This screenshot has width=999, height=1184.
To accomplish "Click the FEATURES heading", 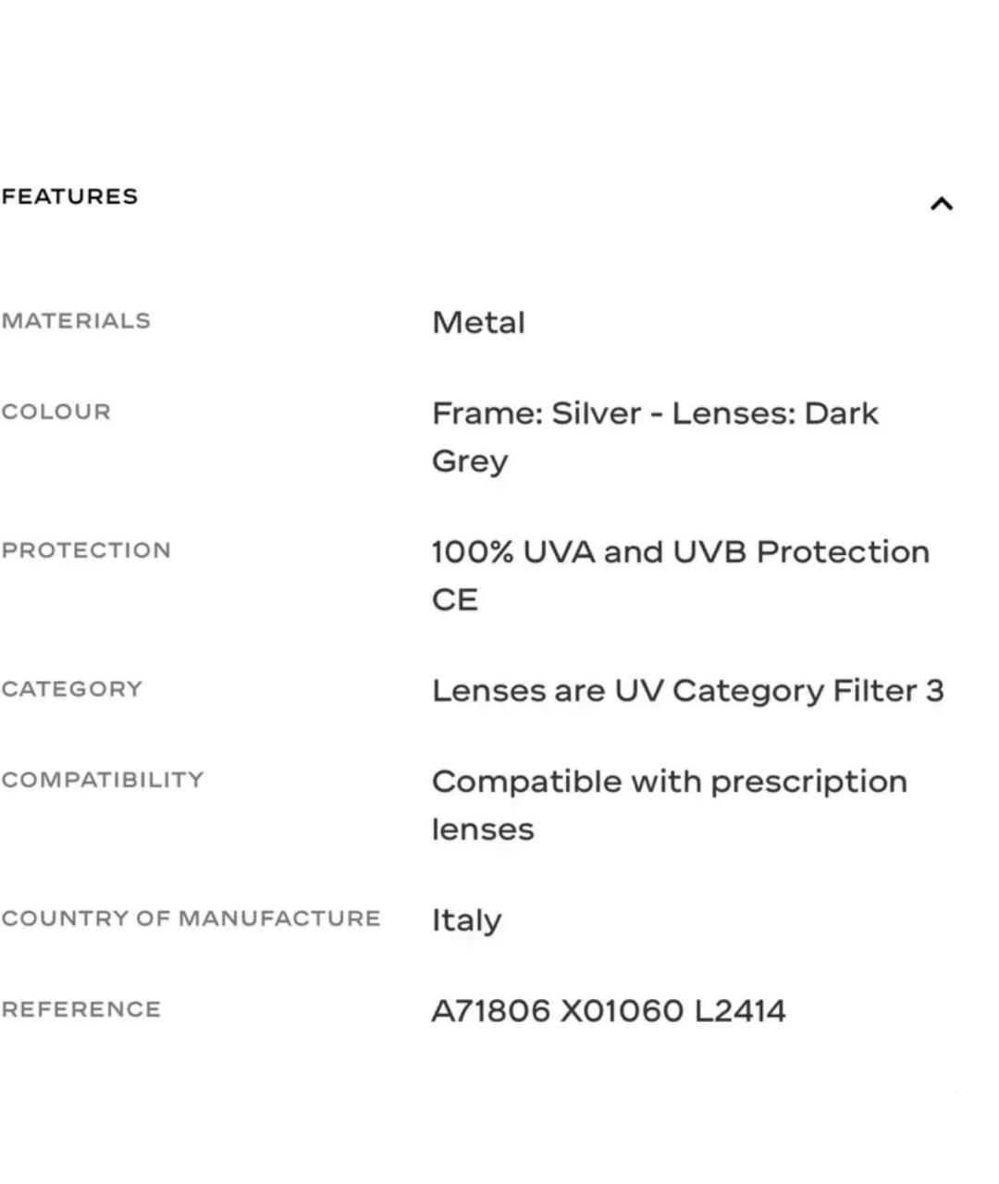I will tap(69, 196).
